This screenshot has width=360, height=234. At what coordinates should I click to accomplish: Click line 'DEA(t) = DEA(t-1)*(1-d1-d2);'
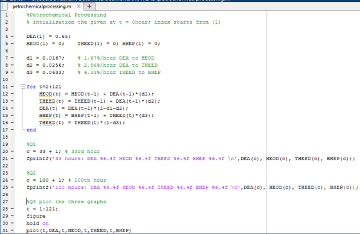click(84, 108)
